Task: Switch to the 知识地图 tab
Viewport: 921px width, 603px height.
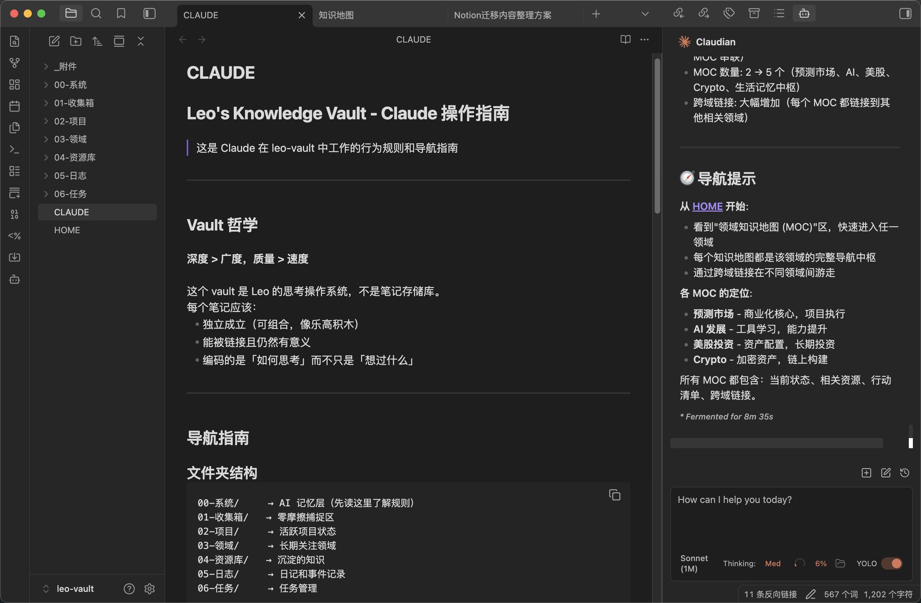Action: pos(336,15)
